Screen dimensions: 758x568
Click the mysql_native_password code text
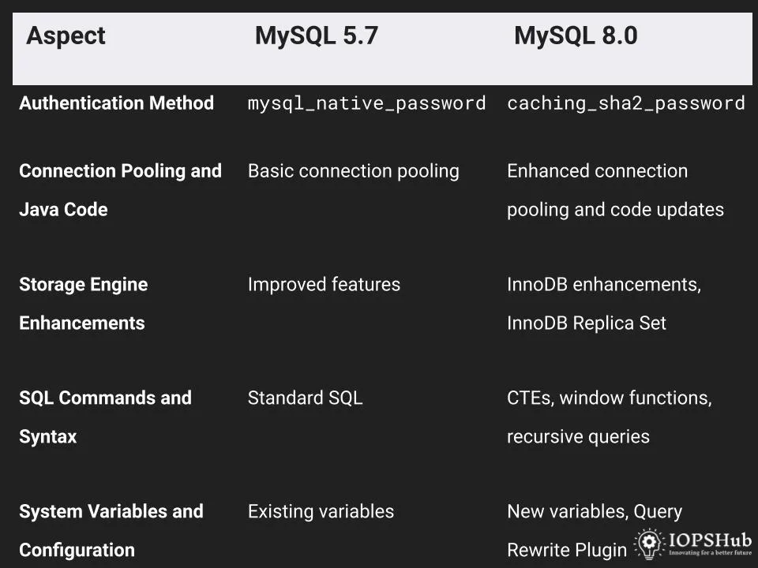tap(367, 103)
